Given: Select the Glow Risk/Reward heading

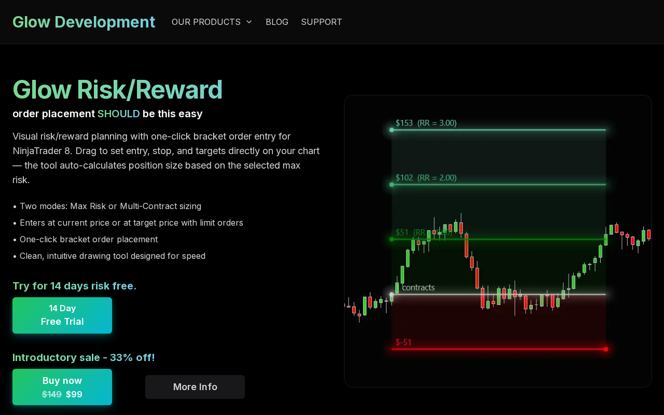Looking at the screenshot, I should (118, 89).
